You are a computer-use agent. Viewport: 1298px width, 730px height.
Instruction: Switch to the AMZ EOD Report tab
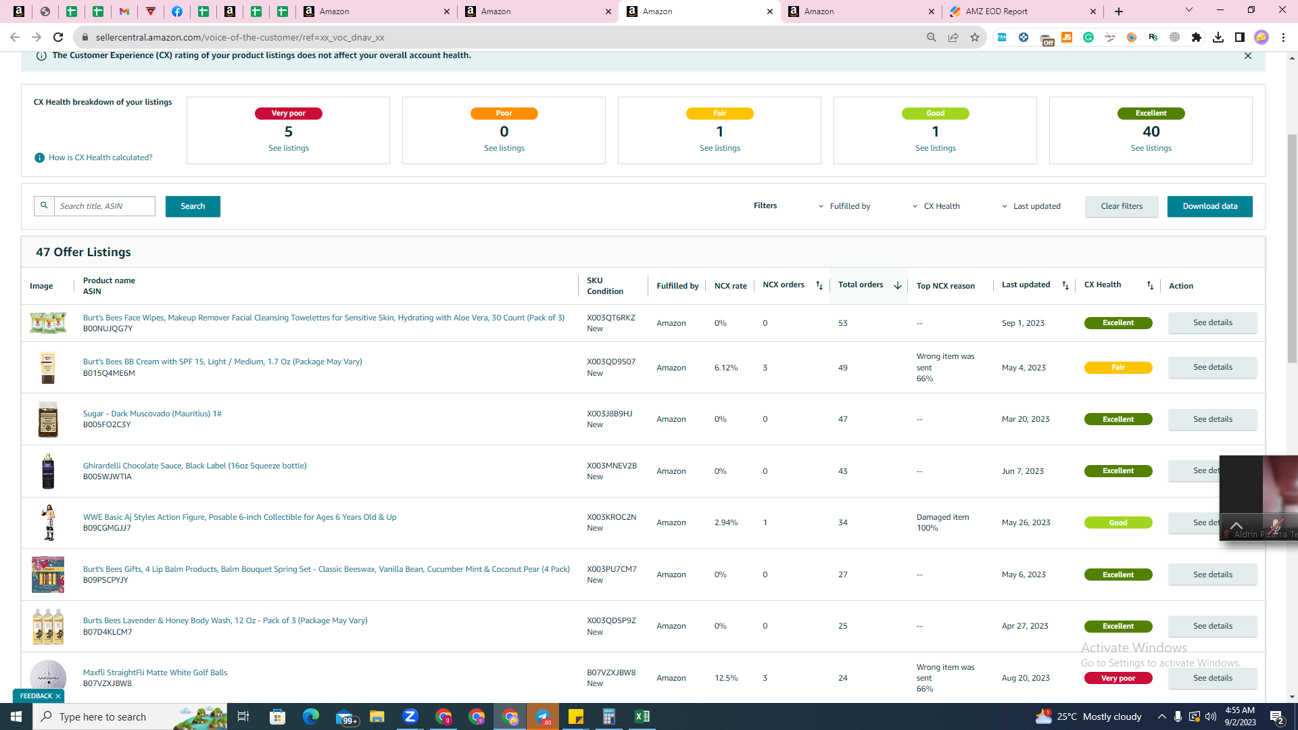point(1022,11)
